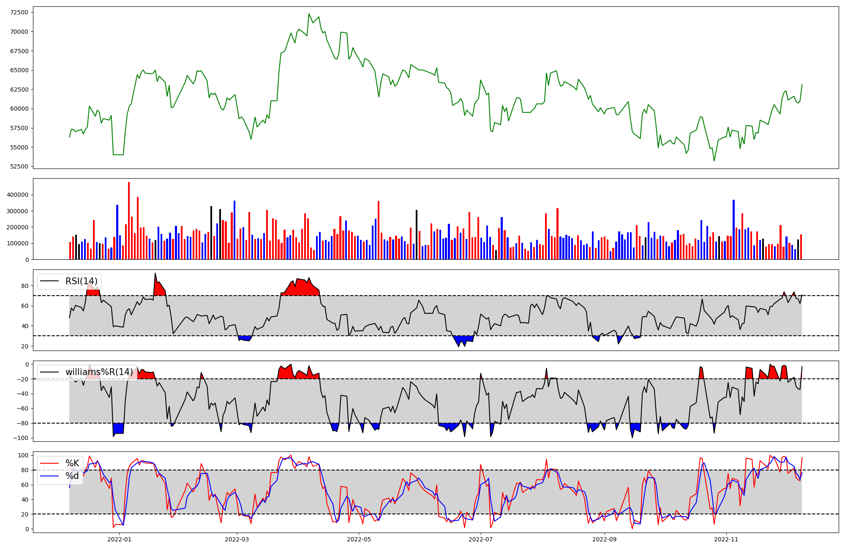Click the RSI(14) legend label
Viewport: 845px width, 549px height.
click(81, 281)
